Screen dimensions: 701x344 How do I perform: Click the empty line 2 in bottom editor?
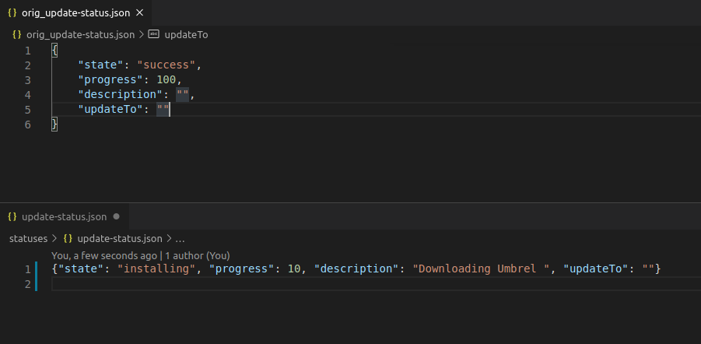[x=376, y=284]
